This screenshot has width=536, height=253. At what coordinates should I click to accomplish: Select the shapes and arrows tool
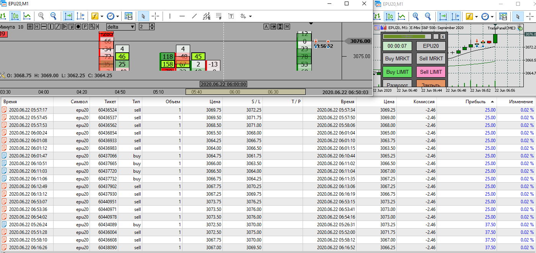pyautogui.click(x=243, y=16)
